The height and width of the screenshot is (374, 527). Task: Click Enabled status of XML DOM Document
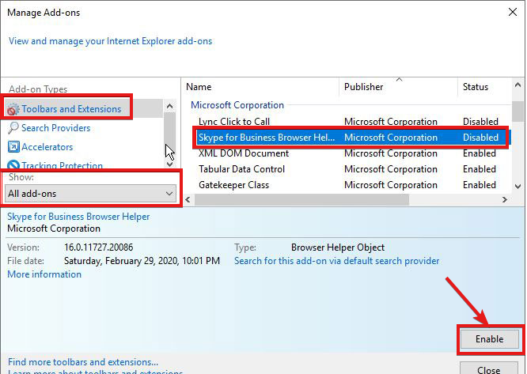[480, 153]
